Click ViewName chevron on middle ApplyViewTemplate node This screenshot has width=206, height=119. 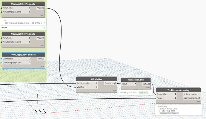[30, 38]
